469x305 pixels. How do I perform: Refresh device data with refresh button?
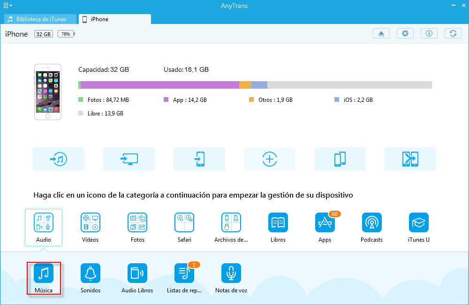453,33
